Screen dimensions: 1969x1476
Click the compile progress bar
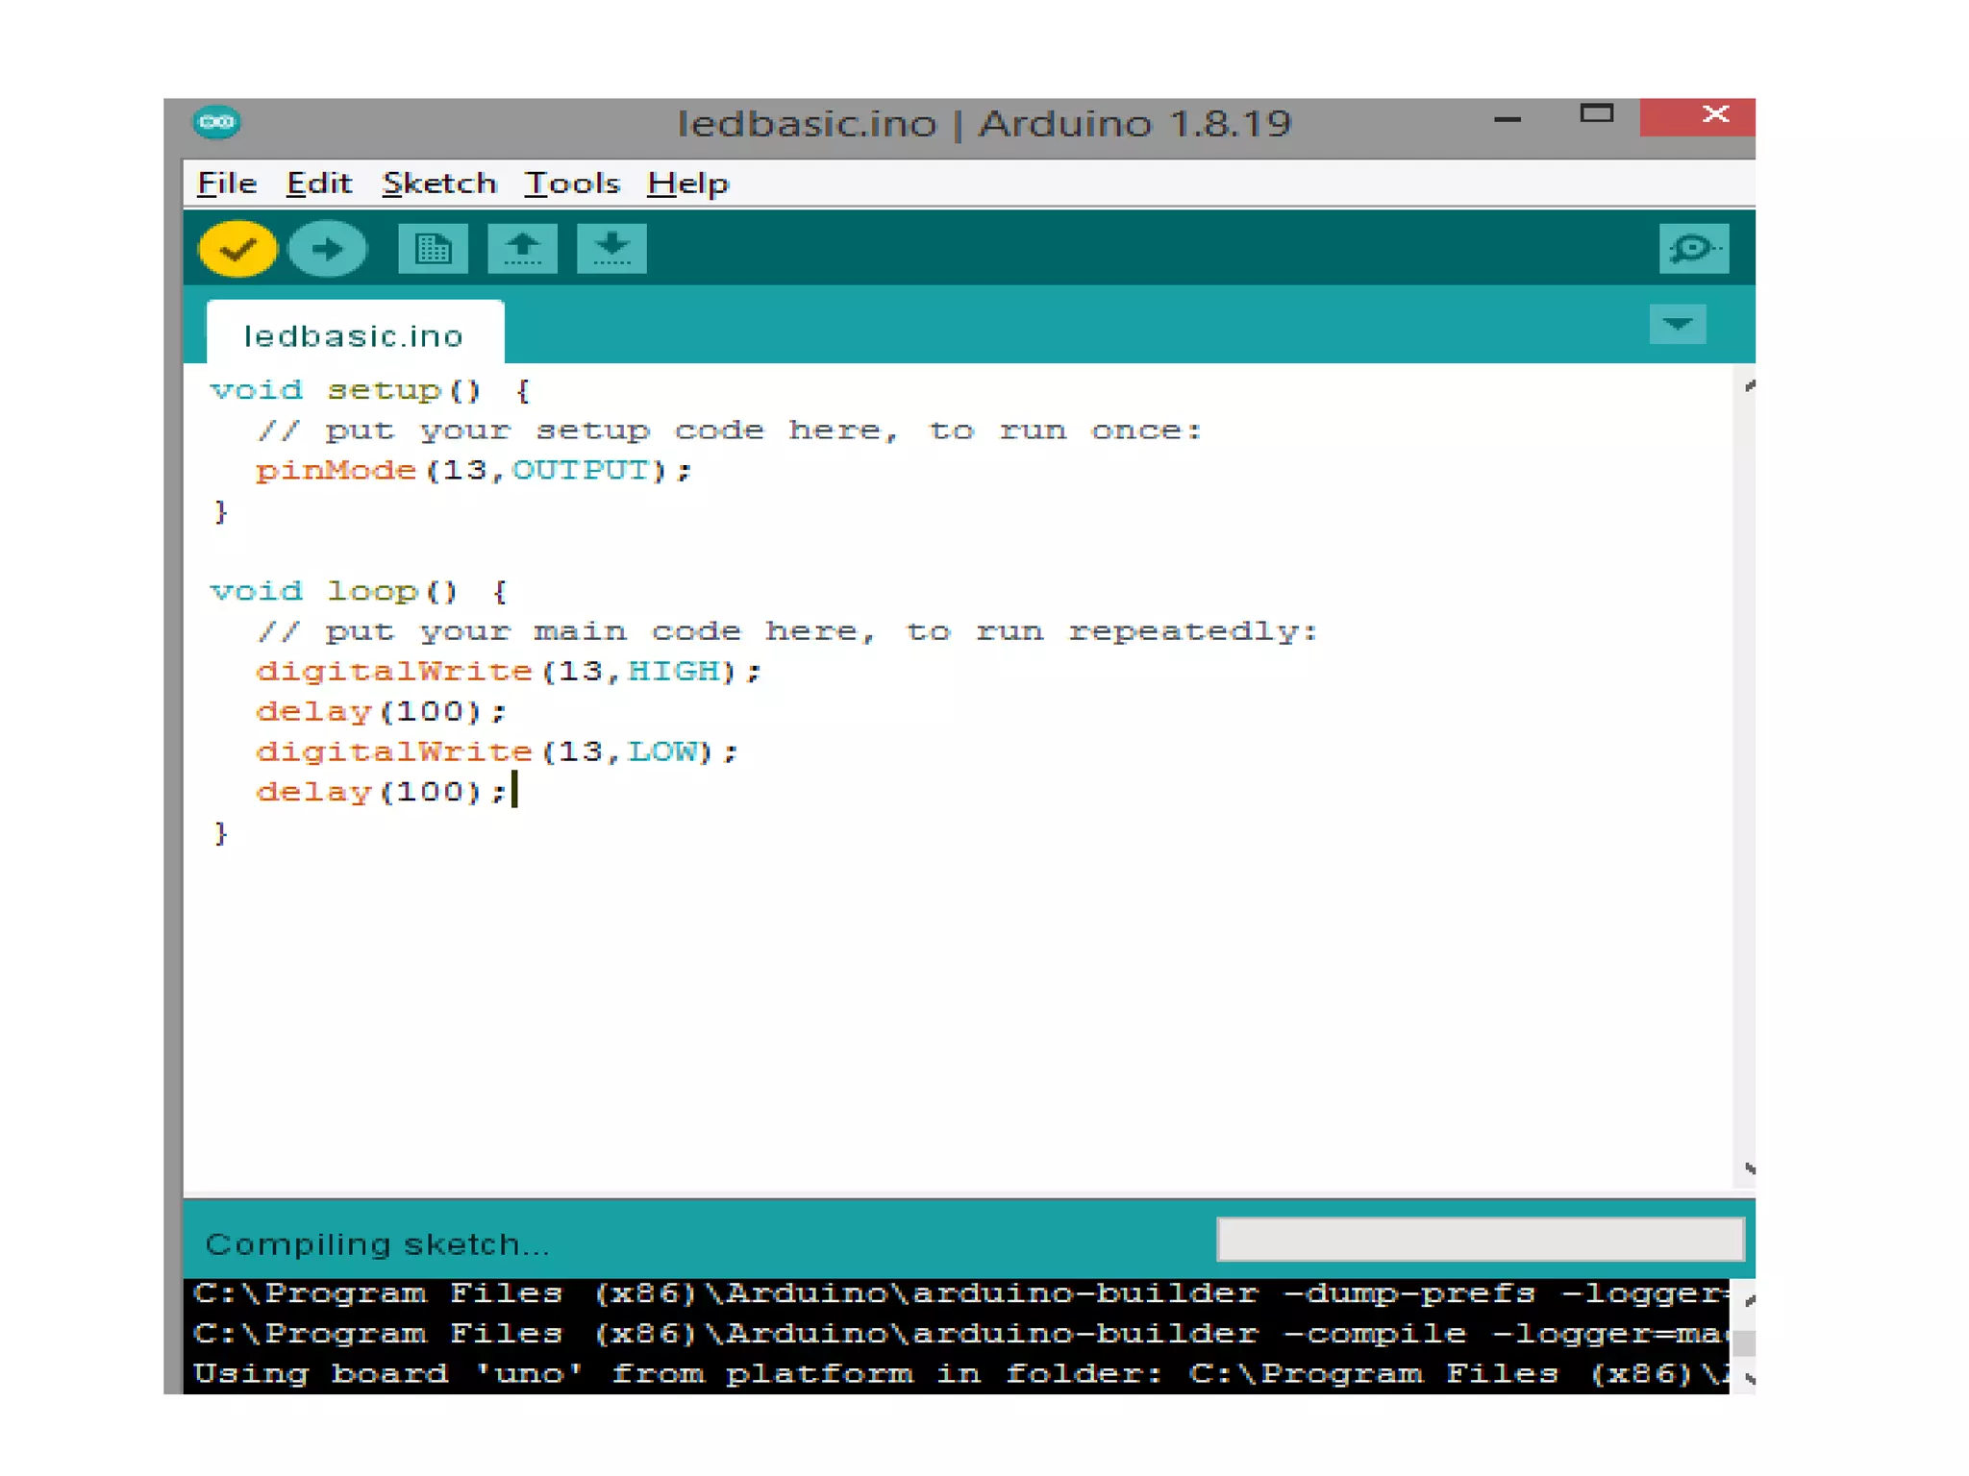(1480, 1240)
